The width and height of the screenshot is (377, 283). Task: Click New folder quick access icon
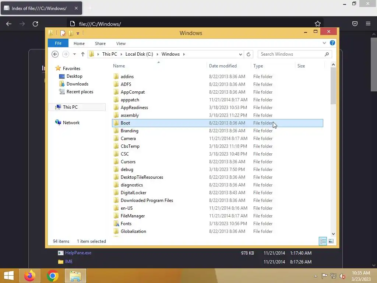[71, 33]
